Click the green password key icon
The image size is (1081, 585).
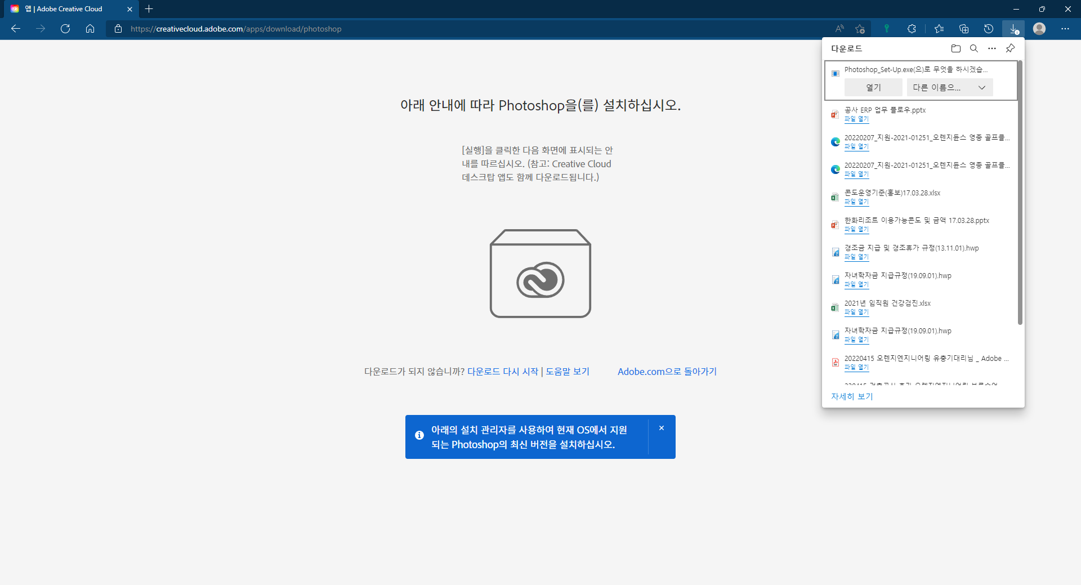(886, 29)
